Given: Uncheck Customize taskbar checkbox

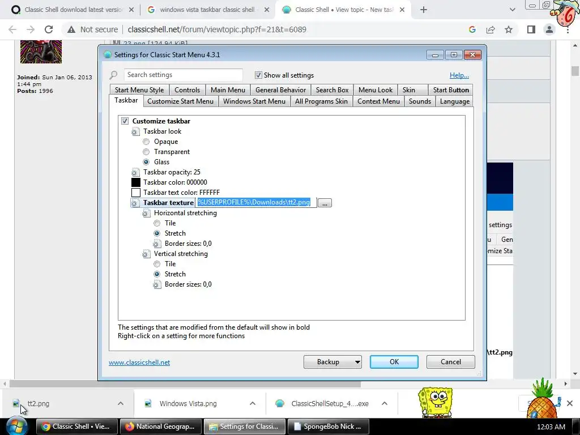Looking at the screenshot, I should [125, 121].
